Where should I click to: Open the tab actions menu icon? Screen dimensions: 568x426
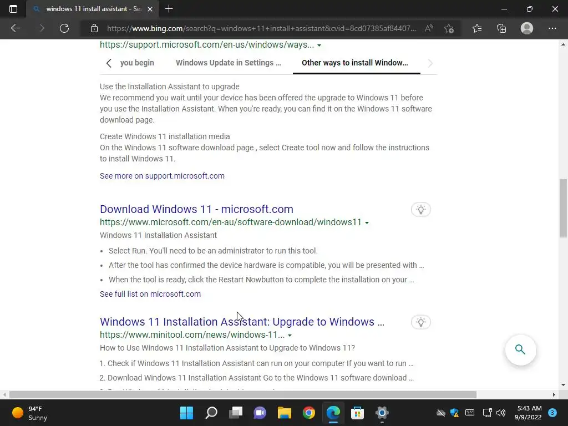[x=13, y=9]
